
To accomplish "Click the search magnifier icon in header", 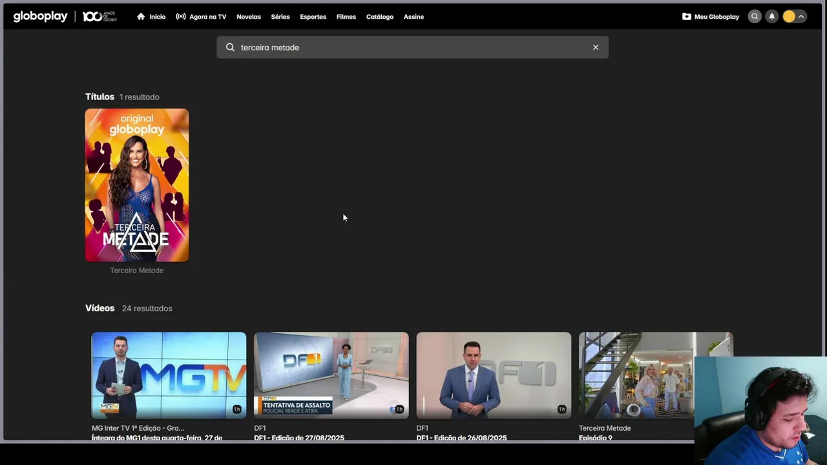I will [755, 17].
